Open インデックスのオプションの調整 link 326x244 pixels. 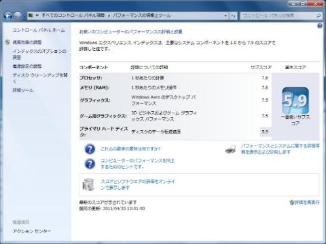coord(39,54)
